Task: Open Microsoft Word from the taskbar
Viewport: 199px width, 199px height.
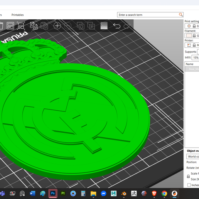Action: pyautogui.click(x=32, y=193)
